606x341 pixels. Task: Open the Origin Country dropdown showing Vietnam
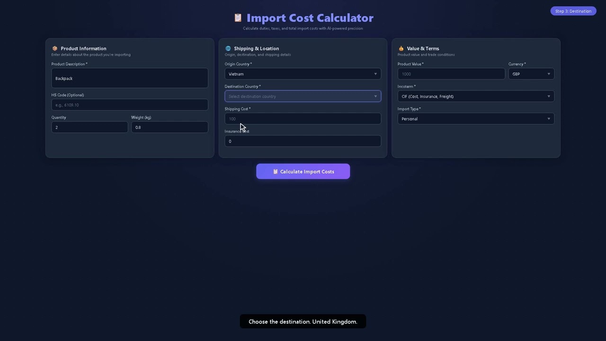(303, 74)
